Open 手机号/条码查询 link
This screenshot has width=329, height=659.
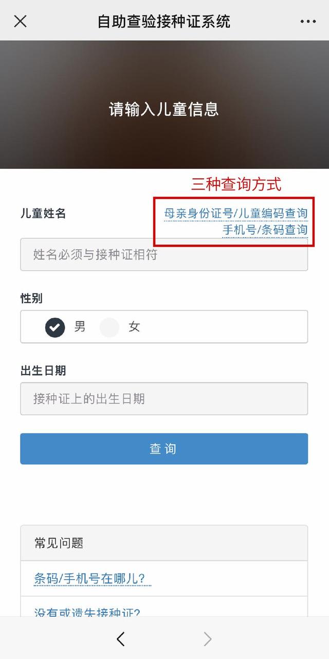coord(265,230)
